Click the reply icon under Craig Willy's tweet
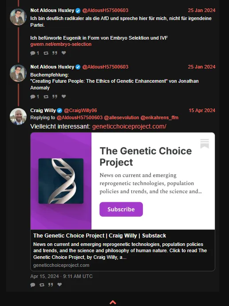The width and height of the screenshot is (229, 306). tap(33, 285)
